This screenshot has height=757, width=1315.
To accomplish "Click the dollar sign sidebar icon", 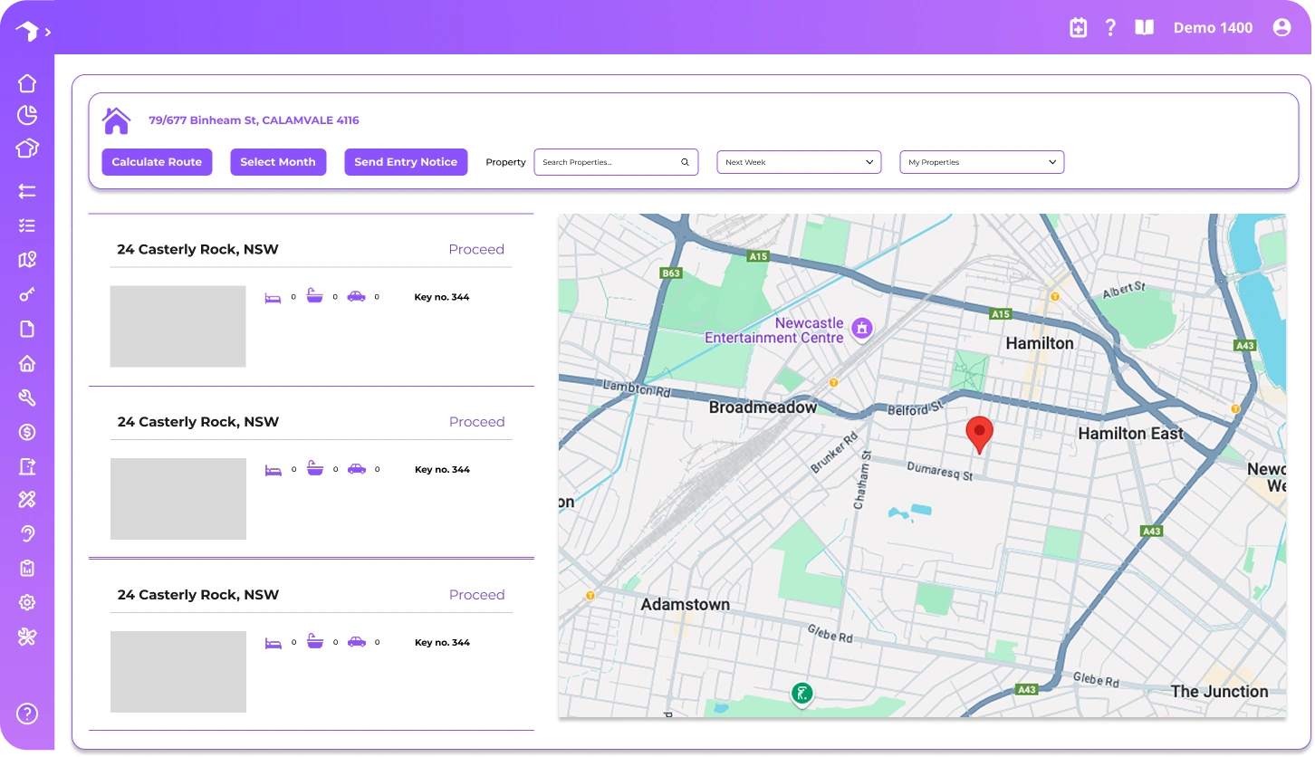I will tap(27, 433).
